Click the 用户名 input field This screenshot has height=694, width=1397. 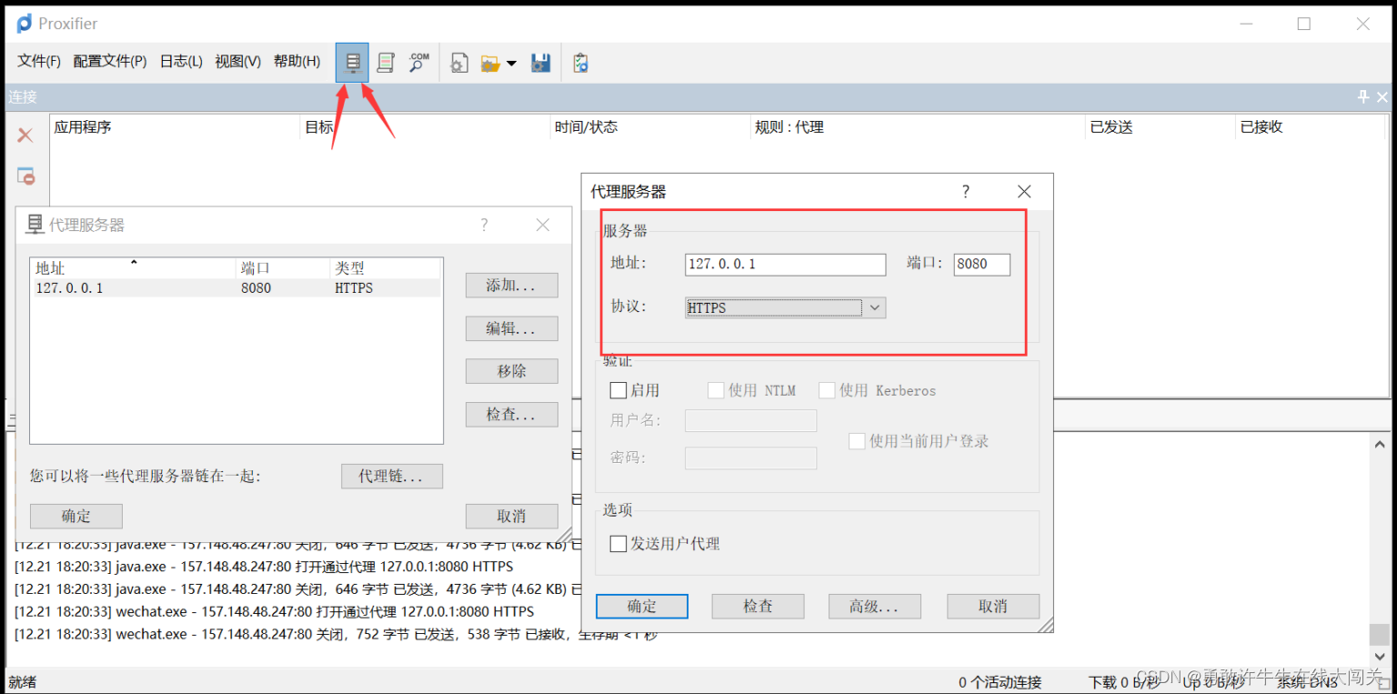(x=750, y=420)
